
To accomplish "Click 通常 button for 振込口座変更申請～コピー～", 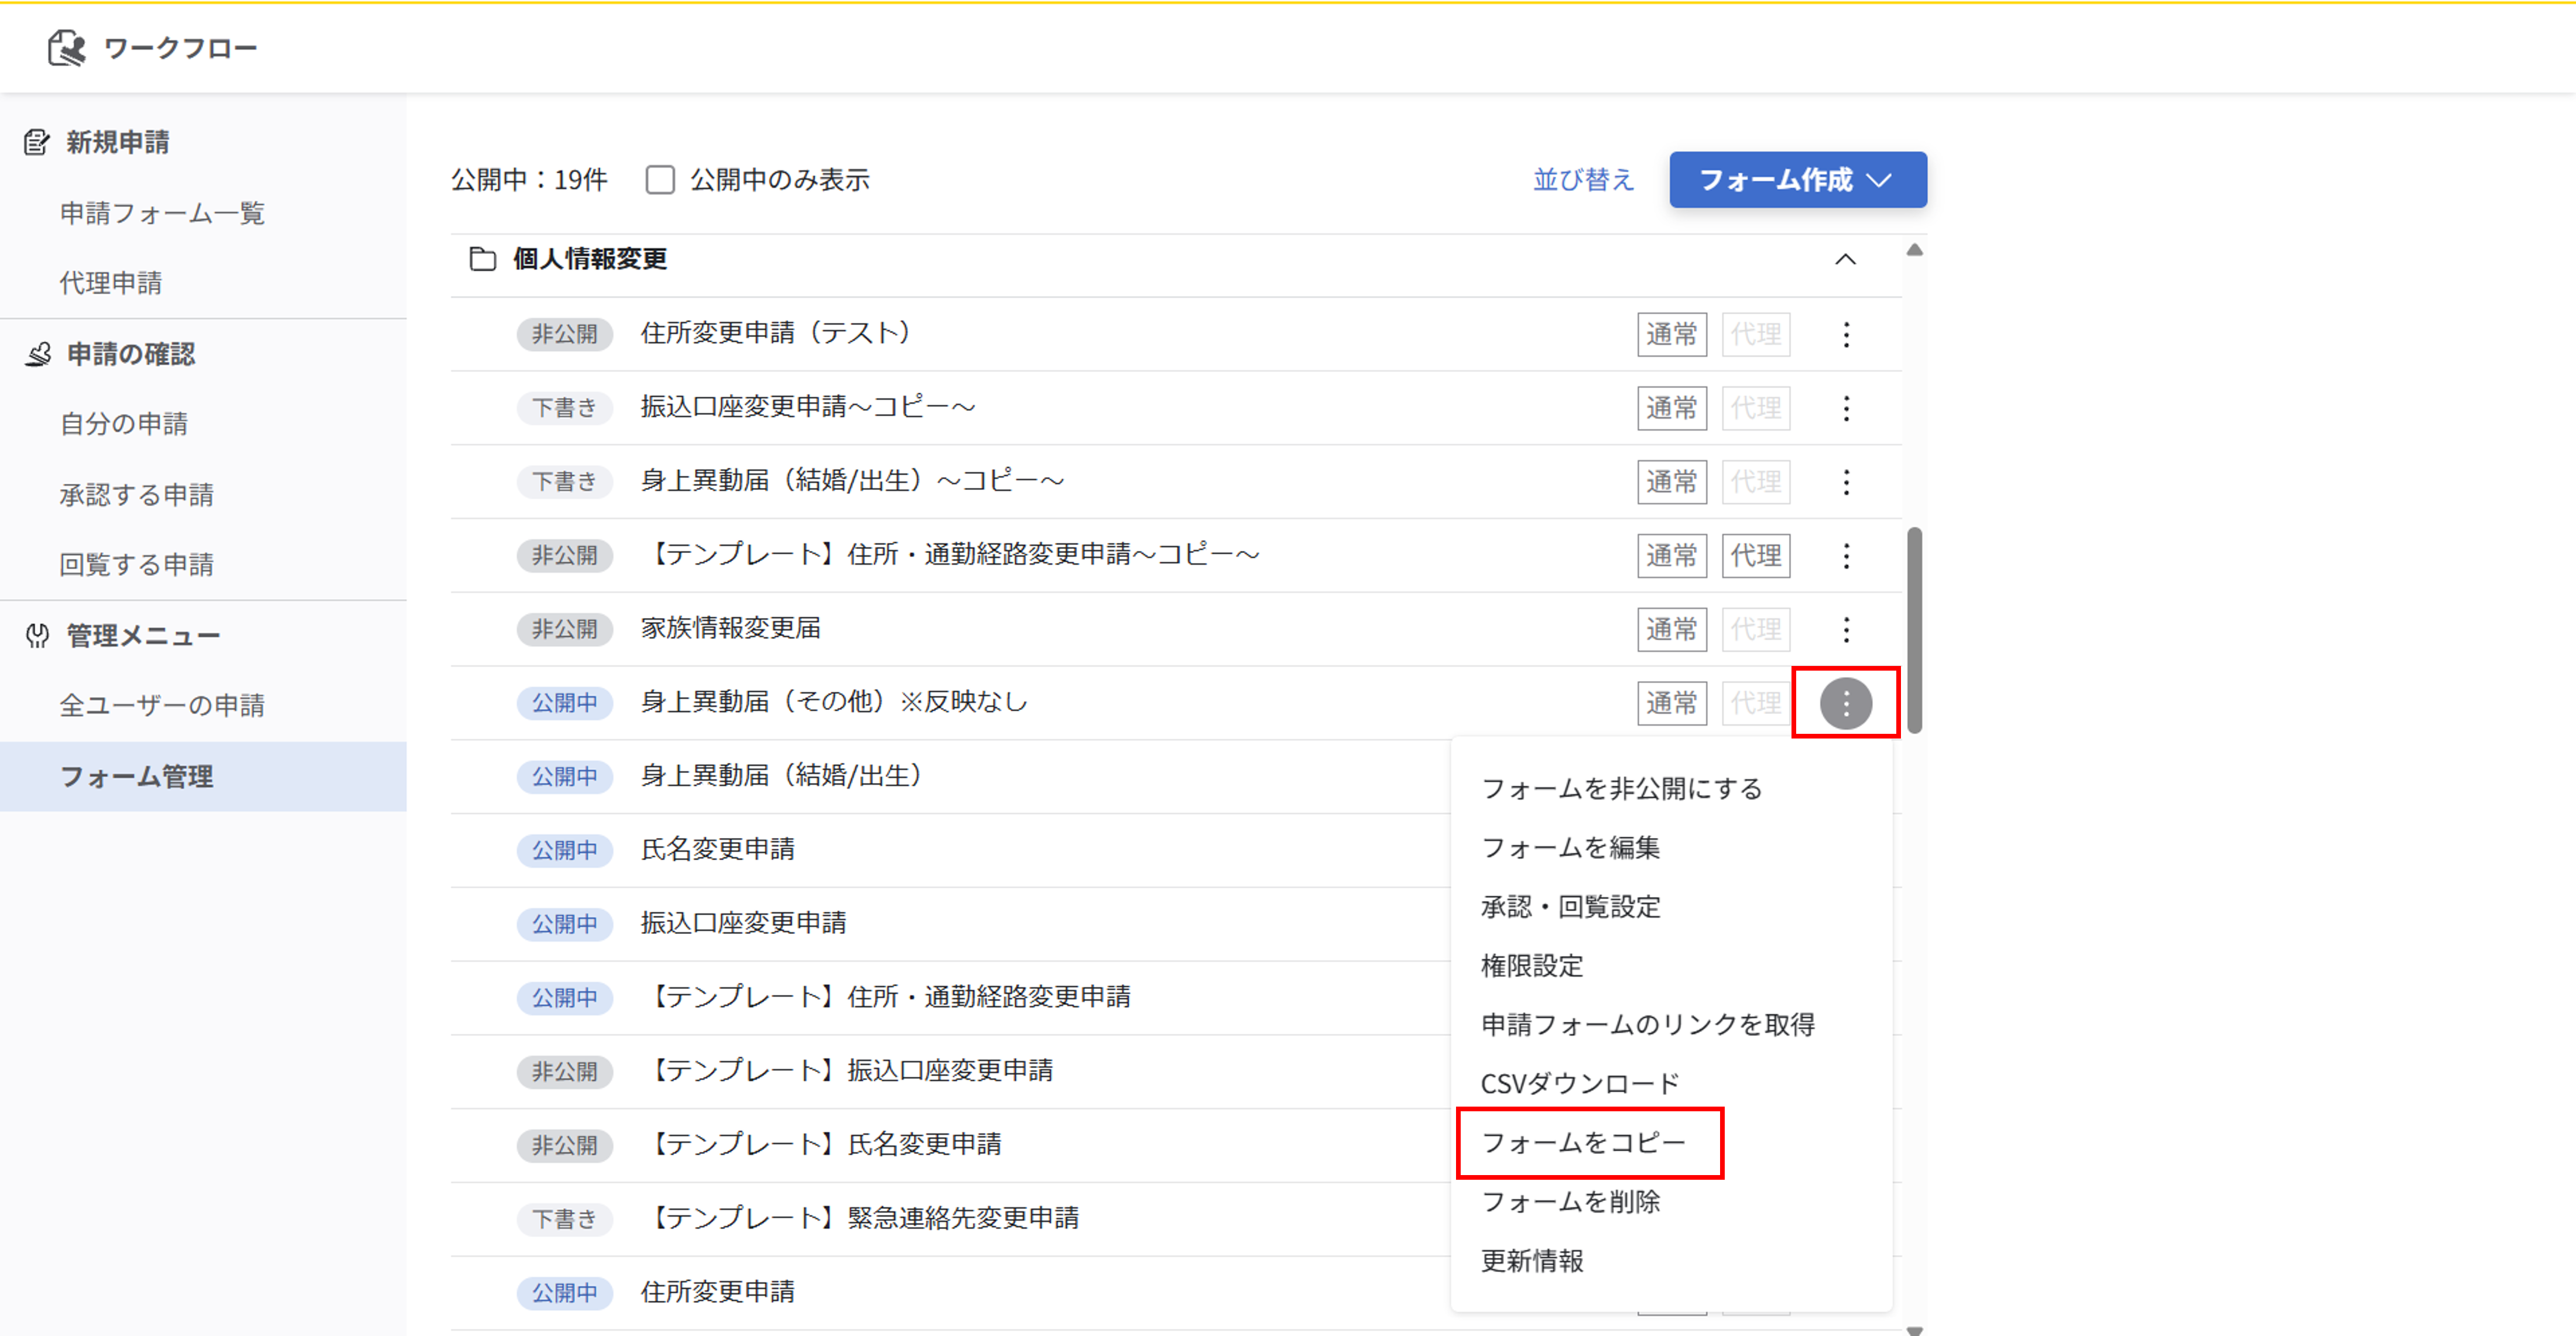I will click(x=1671, y=408).
